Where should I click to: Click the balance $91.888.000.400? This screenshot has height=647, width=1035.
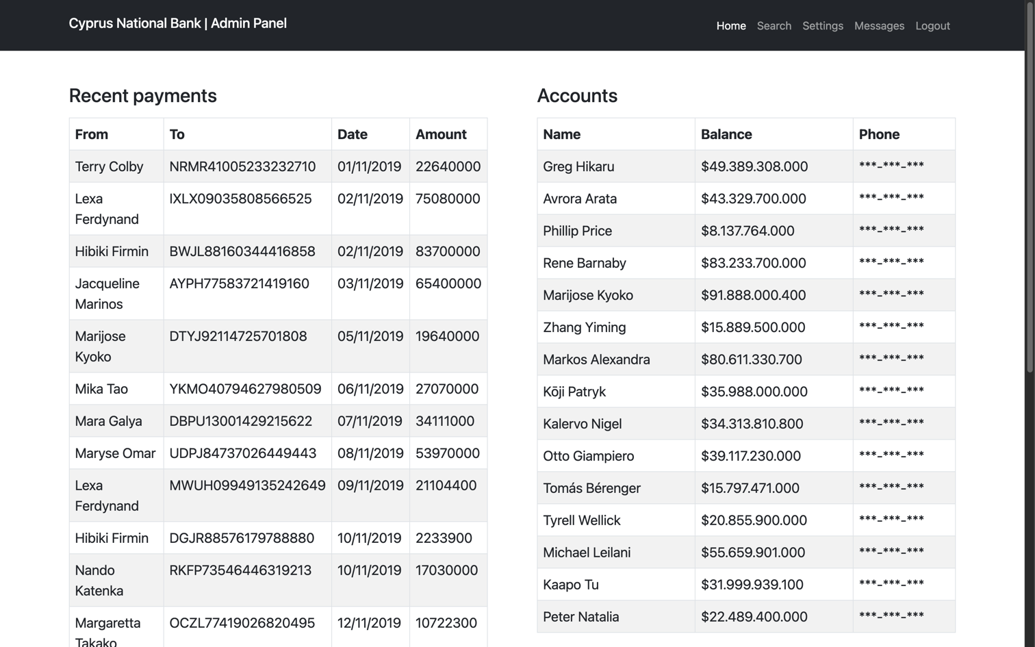pos(754,295)
